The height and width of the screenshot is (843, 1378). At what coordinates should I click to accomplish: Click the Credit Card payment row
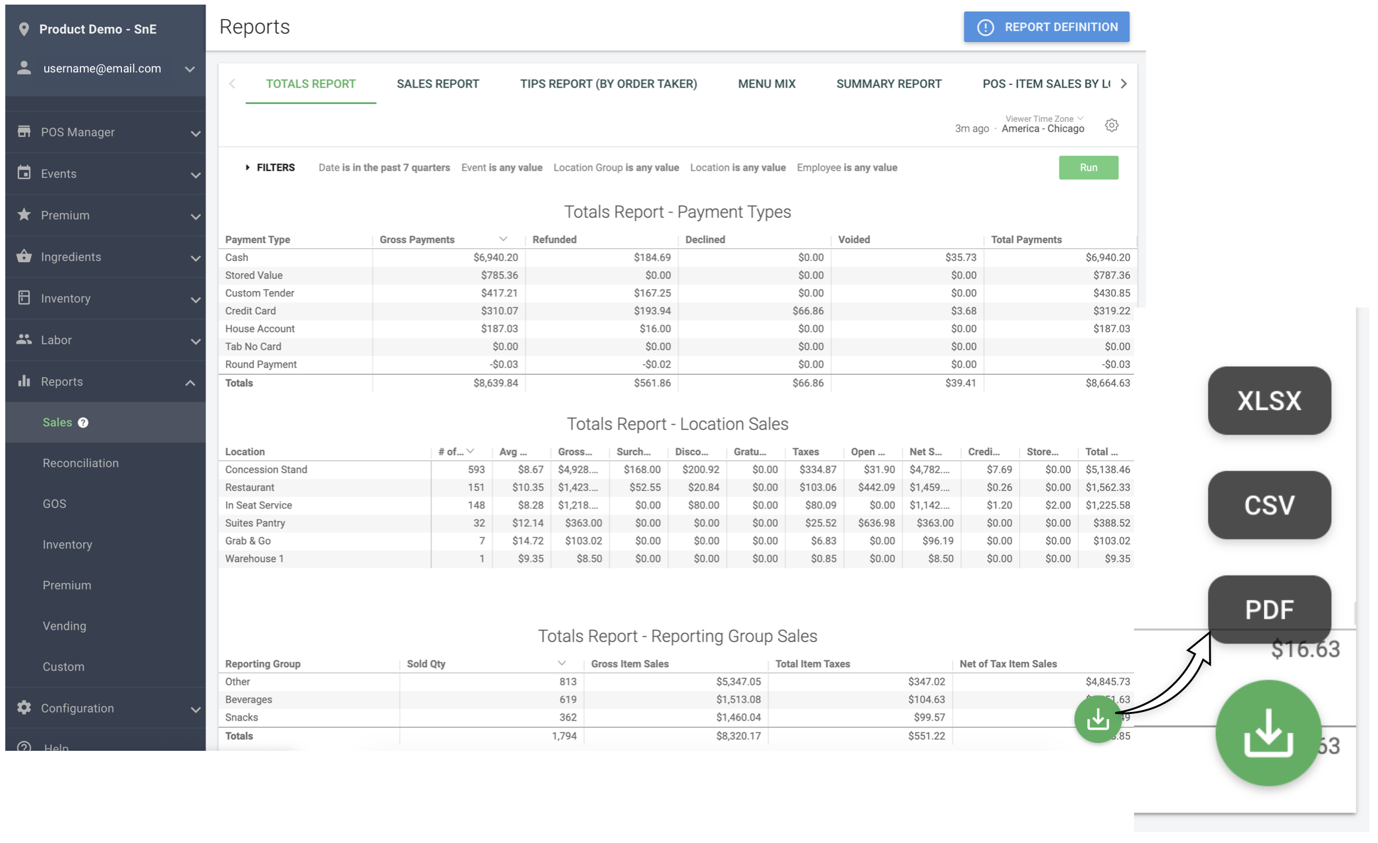[x=677, y=311]
